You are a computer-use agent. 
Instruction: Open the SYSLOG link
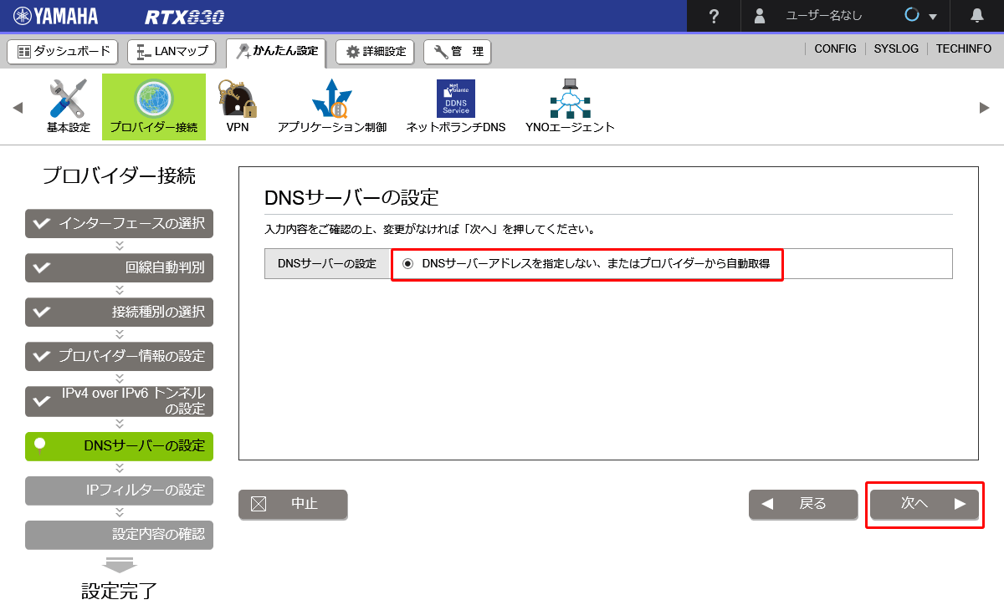pyautogui.click(x=896, y=49)
